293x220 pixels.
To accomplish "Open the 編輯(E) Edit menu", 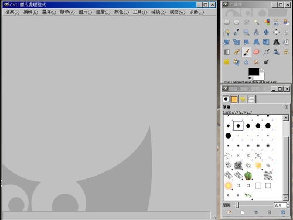I will tap(30, 12).
